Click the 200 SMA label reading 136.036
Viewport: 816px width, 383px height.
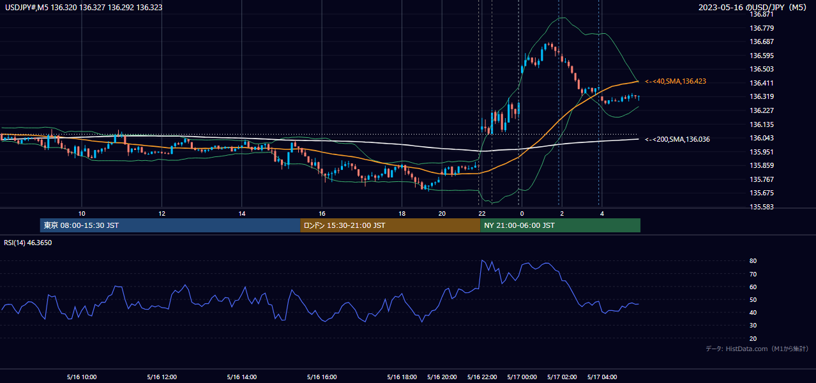[x=677, y=139]
